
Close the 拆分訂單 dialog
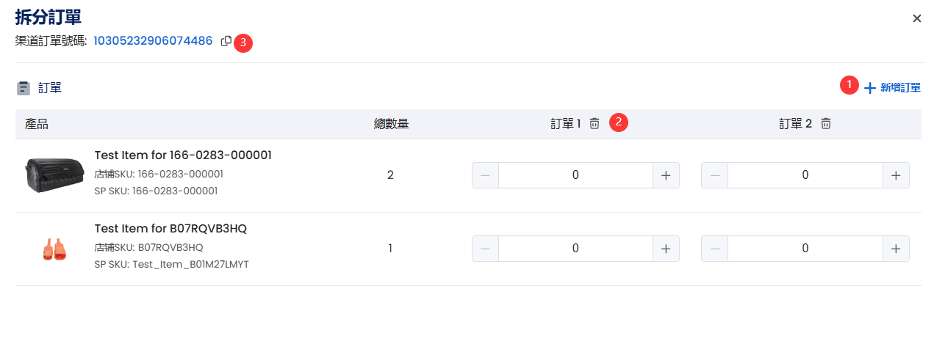917,18
